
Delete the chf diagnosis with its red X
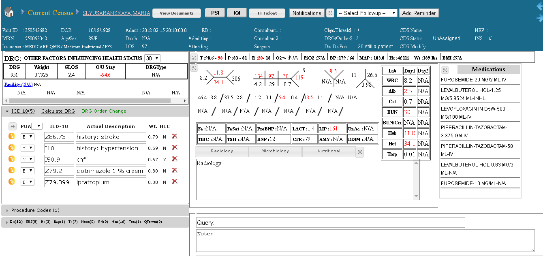(x=175, y=159)
